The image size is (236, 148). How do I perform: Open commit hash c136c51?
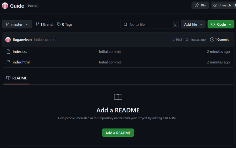click(x=179, y=40)
